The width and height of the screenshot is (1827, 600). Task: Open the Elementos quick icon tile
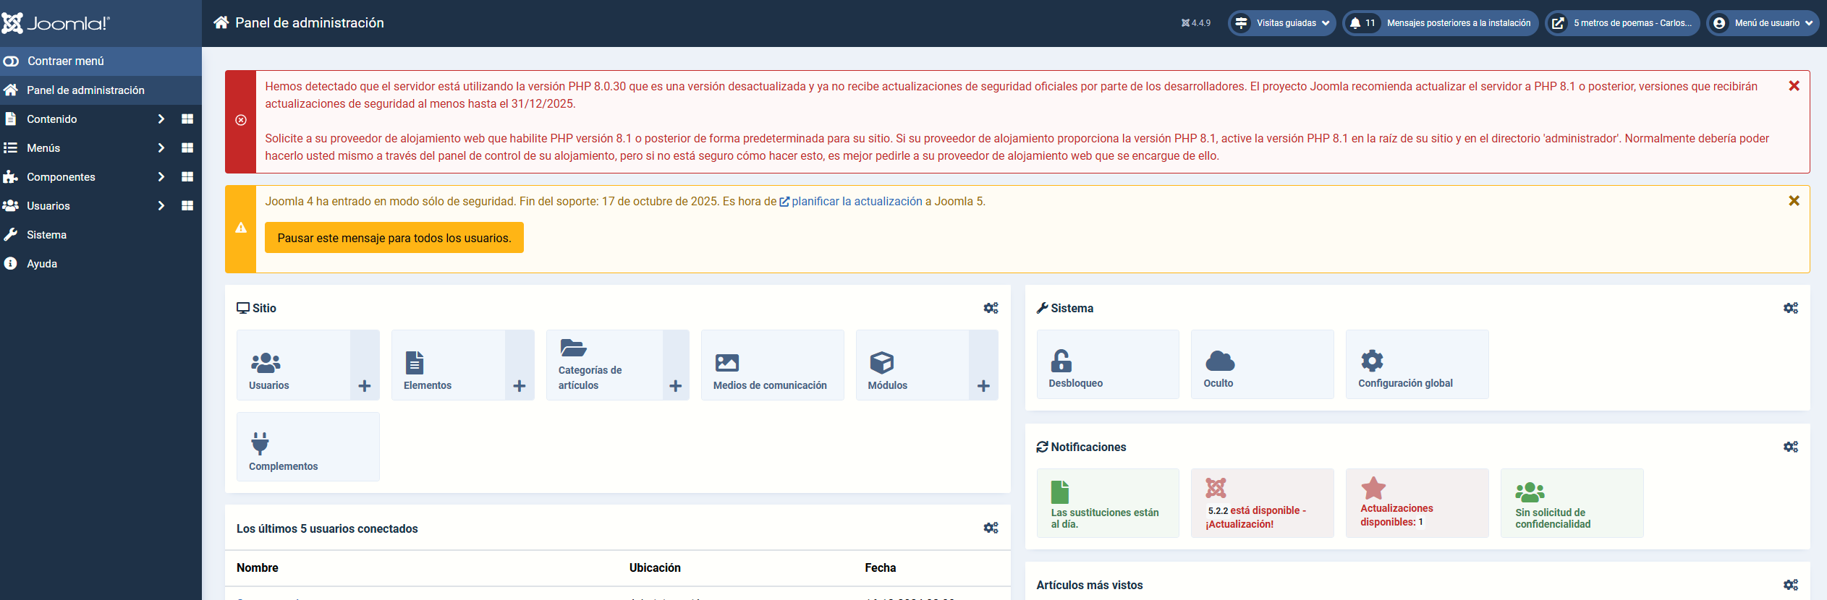click(449, 365)
